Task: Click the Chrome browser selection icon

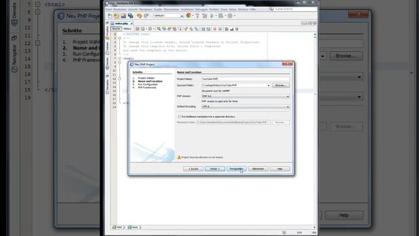Action: (189, 16)
